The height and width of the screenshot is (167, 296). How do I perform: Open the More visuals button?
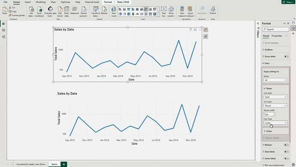(171, 12)
